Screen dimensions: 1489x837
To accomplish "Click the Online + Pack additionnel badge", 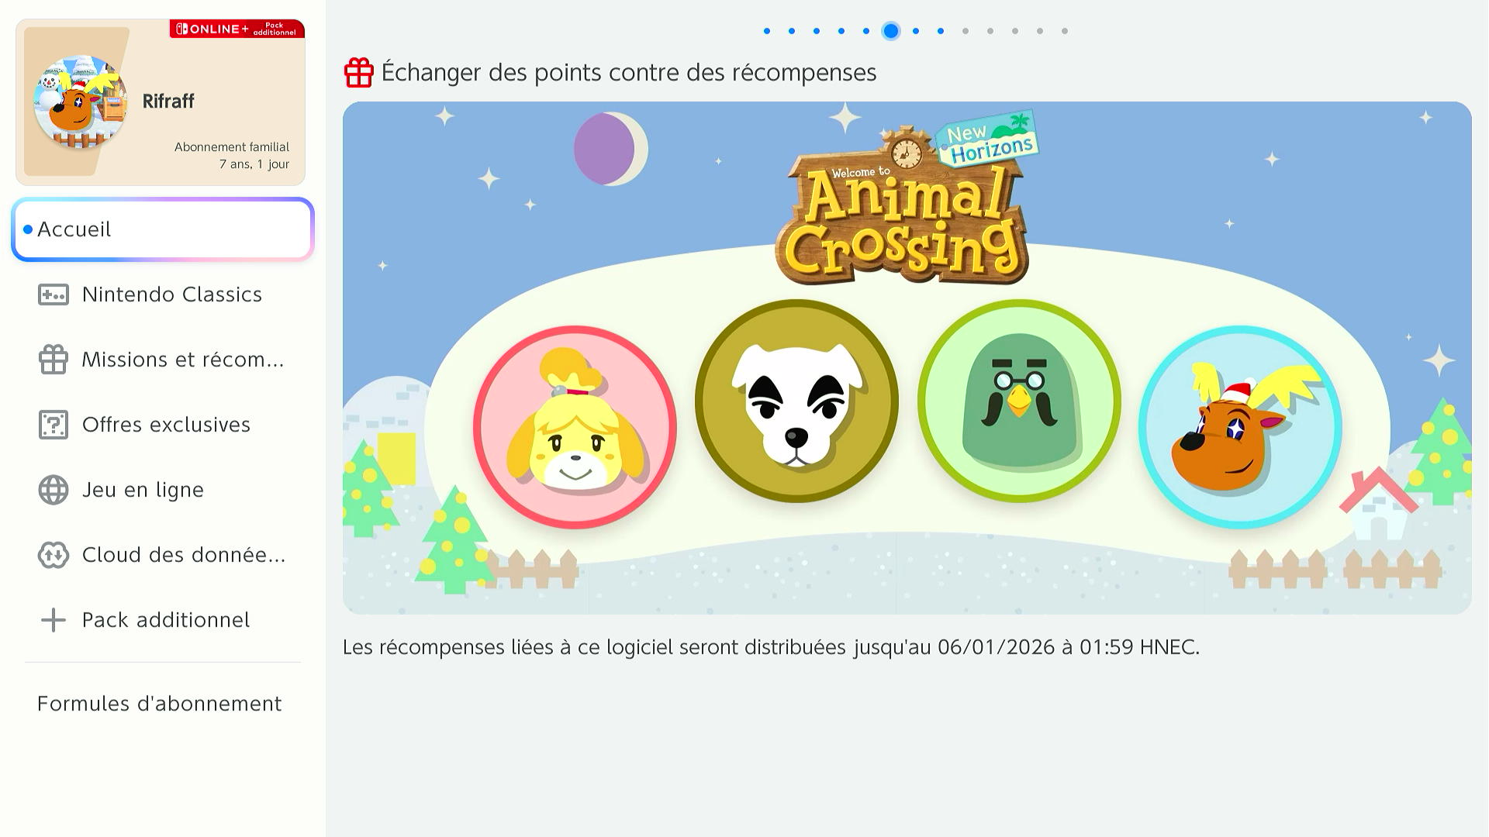I will click(x=237, y=29).
